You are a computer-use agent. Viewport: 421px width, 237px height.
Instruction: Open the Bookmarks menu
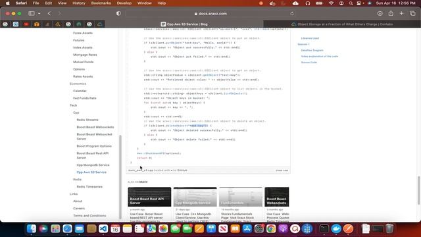101,3
